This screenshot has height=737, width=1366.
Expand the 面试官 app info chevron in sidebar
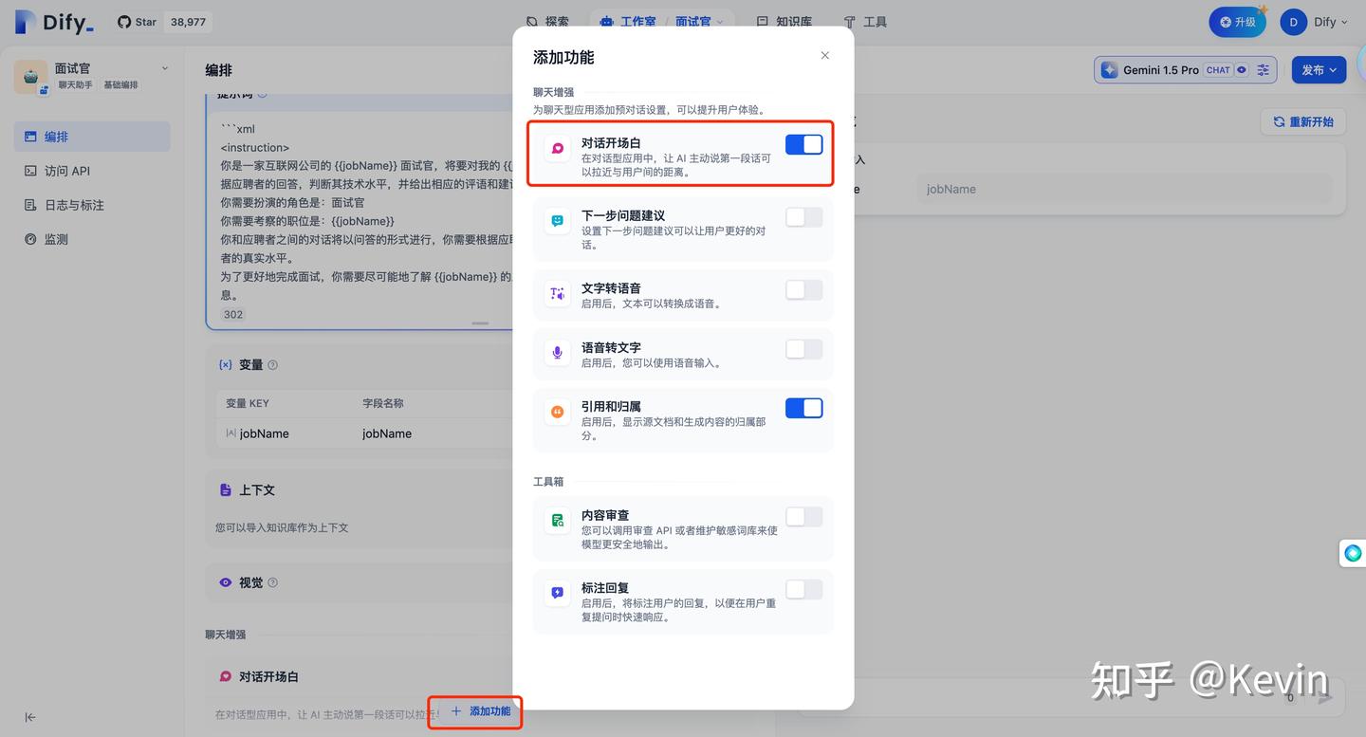[x=165, y=68]
